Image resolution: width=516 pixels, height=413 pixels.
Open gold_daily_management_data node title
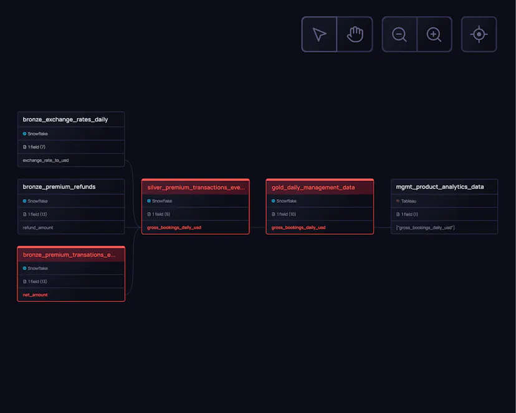click(x=313, y=187)
